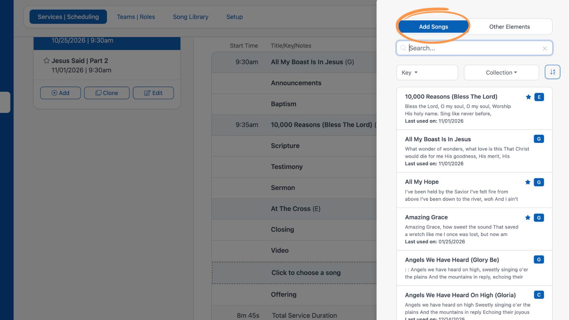
Task: Switch to the Add Songs tab
Action: (x=434, y=27)
